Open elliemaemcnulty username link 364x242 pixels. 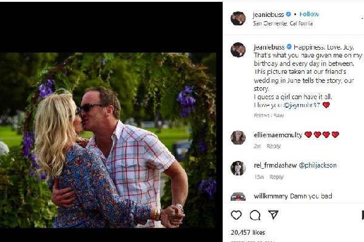pyautogui.click(x=277, y=134)
